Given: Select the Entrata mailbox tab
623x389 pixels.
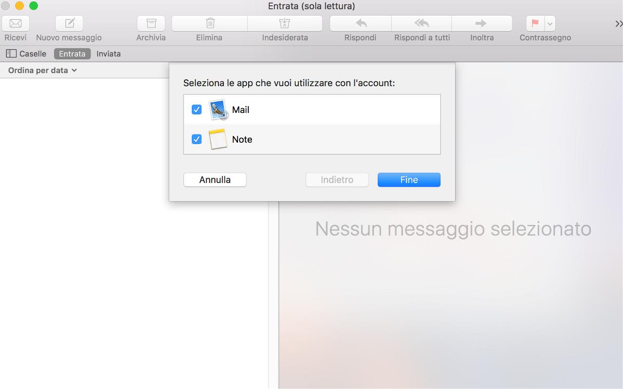Looking at the screenshot, I should click(72, 54).
